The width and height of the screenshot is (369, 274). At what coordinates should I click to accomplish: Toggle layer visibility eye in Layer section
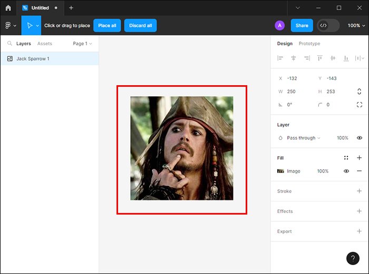pos(359,138)
